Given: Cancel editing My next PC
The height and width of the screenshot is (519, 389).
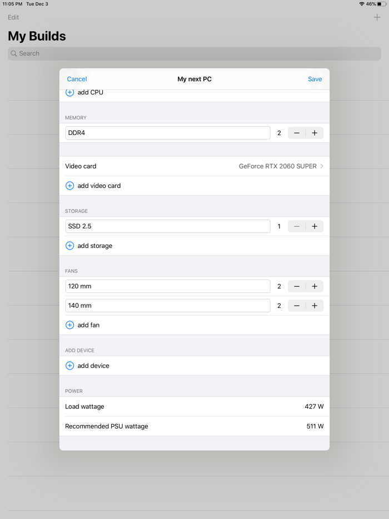Looking at the screenshot, I should pos(77,79).
